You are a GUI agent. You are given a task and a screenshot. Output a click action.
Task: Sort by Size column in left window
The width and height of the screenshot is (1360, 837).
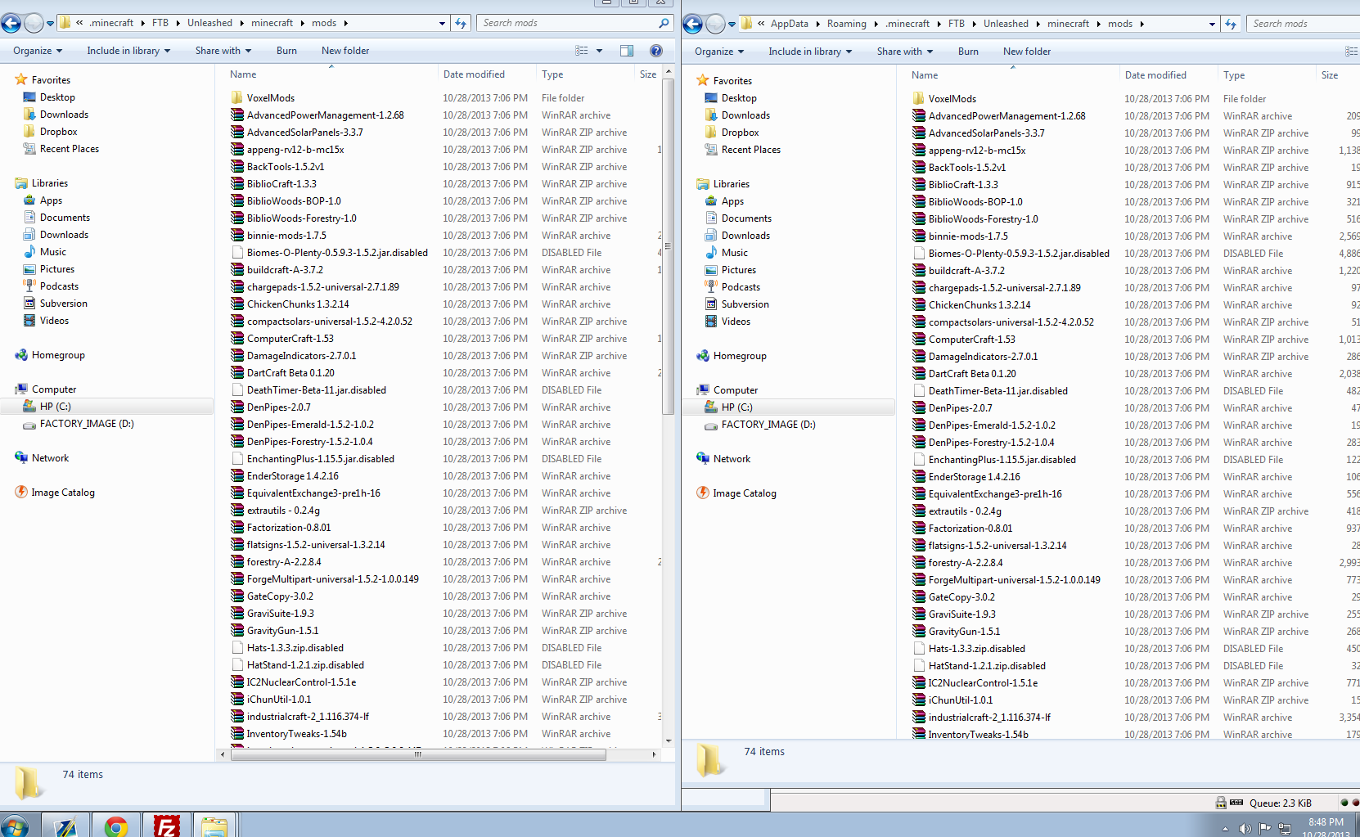[x=647, y=74]
